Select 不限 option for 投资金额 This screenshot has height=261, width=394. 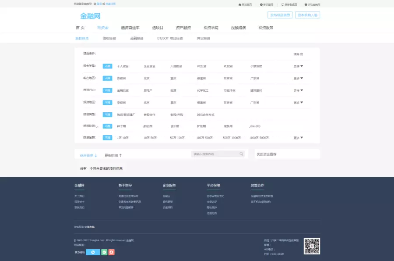[x=107, y=138]
